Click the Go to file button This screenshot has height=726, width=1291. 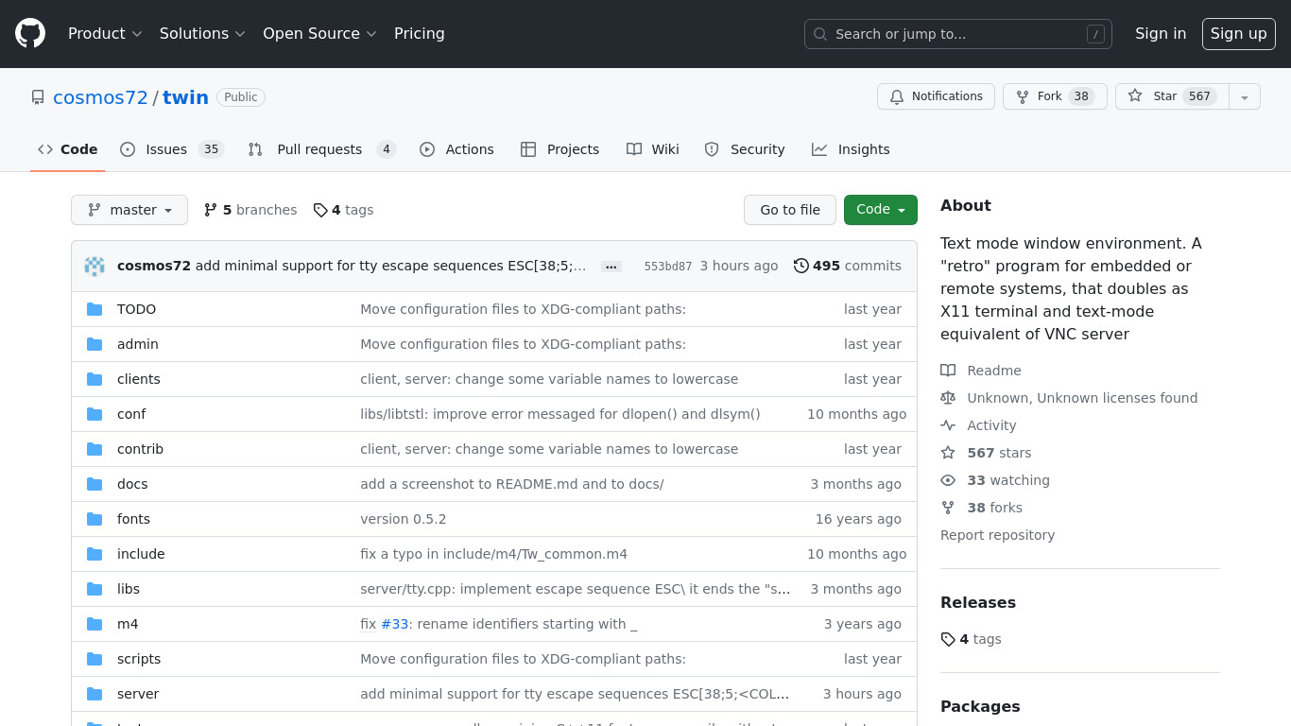click(x=790, y=210)
